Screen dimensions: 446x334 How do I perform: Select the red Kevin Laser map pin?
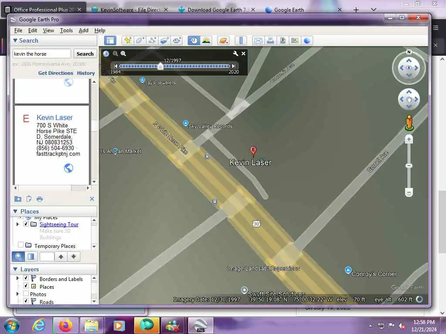pyautogui.click(x=253, y=151)
